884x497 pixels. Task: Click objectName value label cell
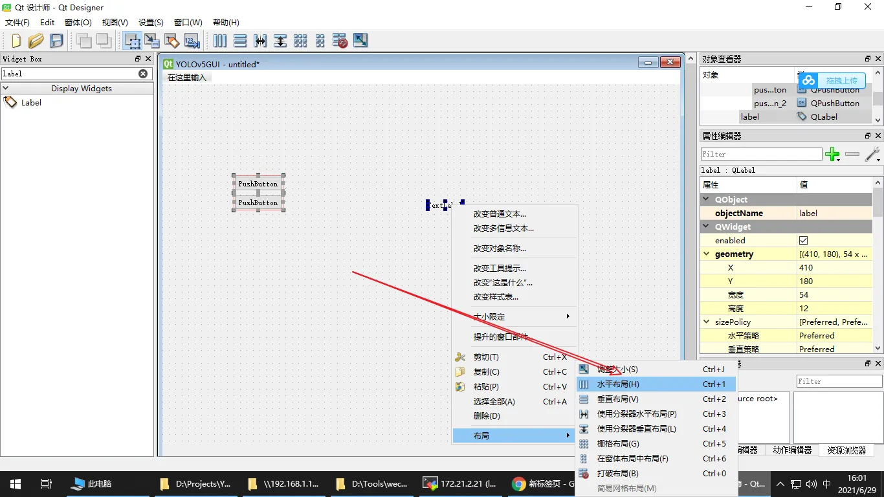coord(835,213)
